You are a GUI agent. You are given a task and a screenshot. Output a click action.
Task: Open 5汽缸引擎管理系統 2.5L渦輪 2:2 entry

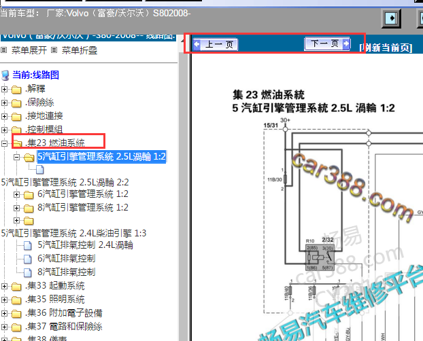click(x=65, y=183)
